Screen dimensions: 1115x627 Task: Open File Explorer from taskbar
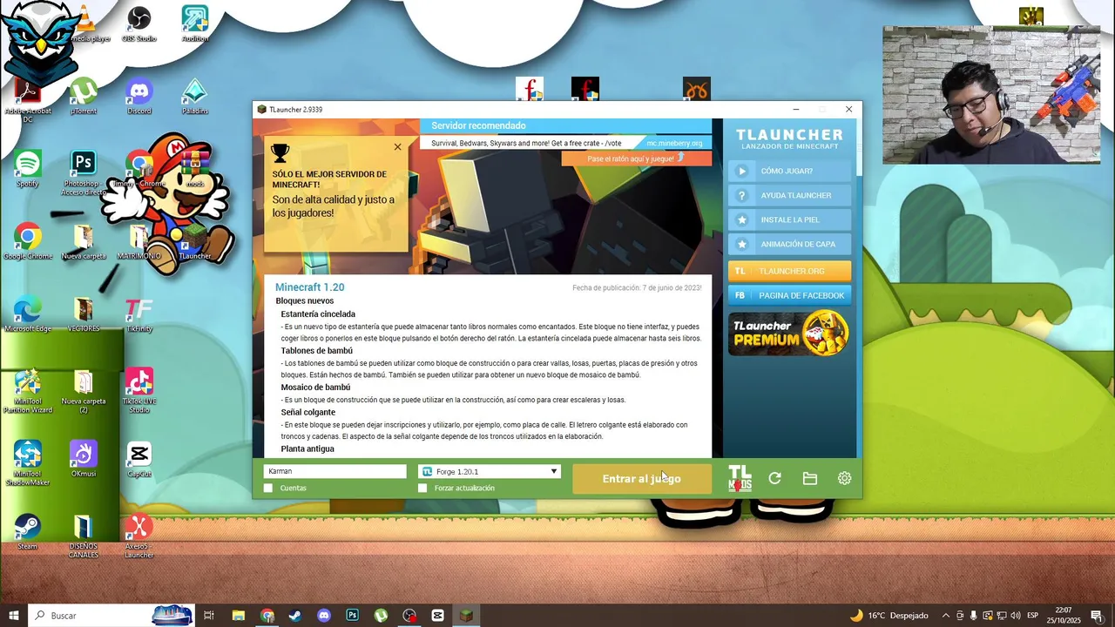[x=238, y=615]
